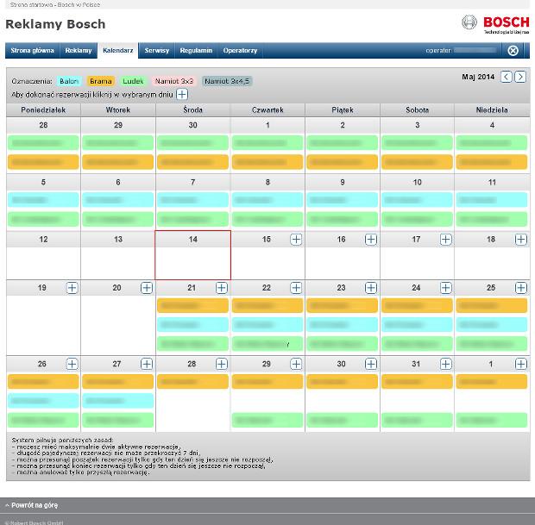Add reservation on day 15
This screenshot has height=525, width=535.
296,240
